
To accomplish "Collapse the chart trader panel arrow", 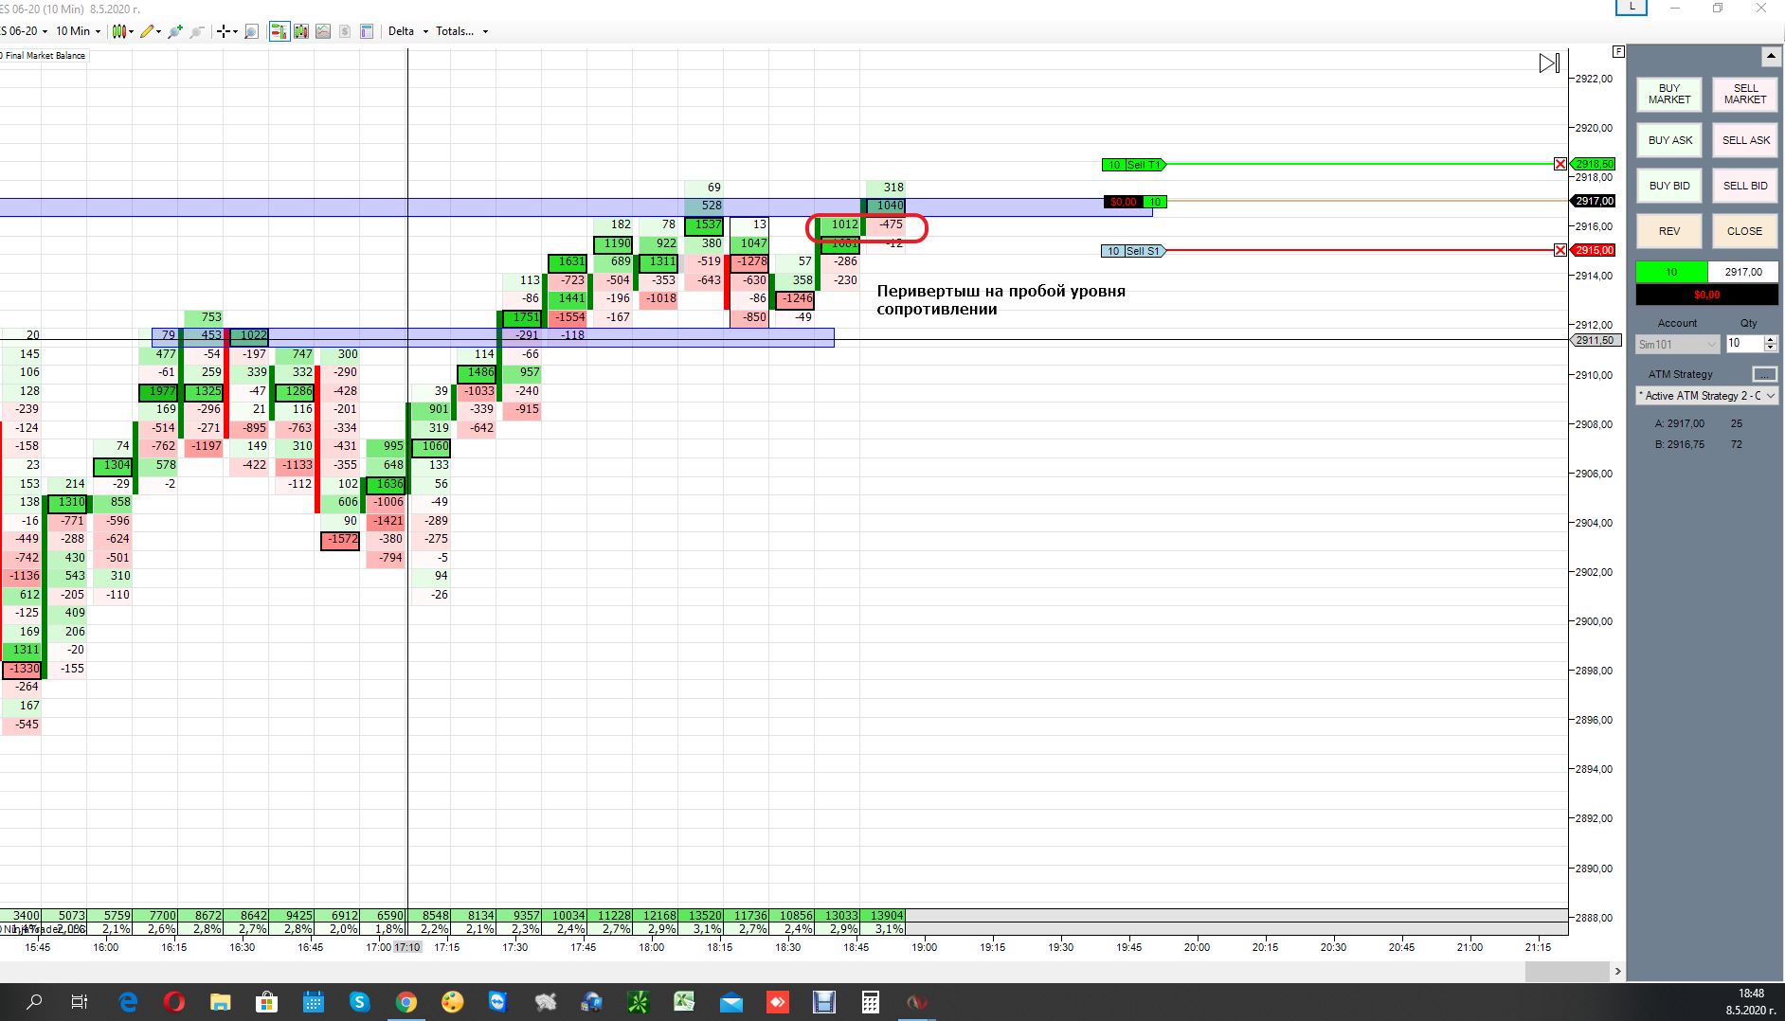I will (x=1771, y=57).
